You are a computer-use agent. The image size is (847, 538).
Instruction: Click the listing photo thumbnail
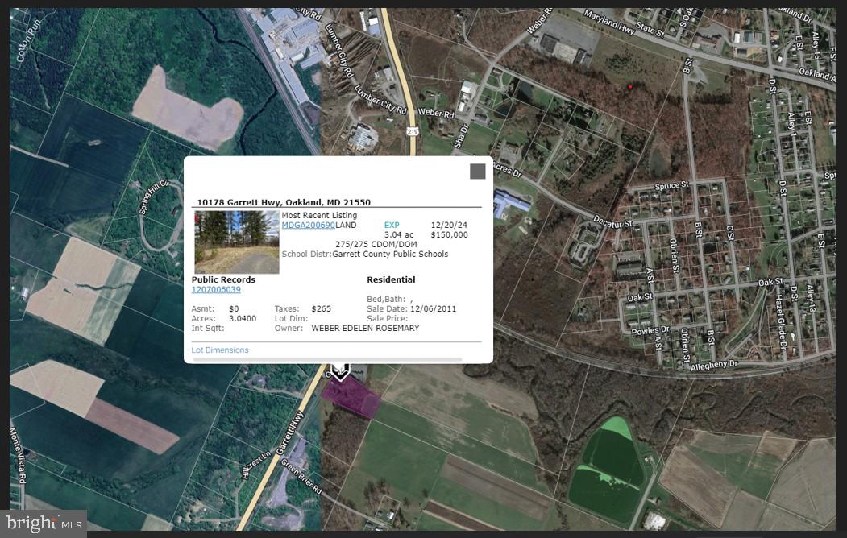[x=237, y=242]
